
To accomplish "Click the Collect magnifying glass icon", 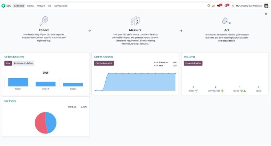I will (x=44, y=21).
